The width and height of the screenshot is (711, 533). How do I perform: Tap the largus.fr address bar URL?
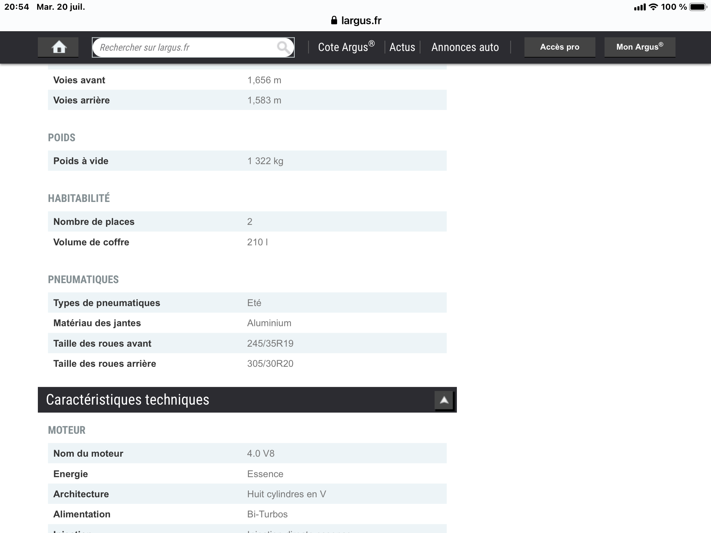(361, 20)
